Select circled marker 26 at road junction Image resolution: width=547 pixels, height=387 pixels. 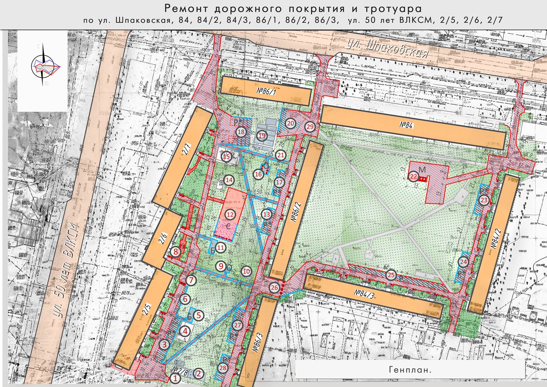[275, 287]
